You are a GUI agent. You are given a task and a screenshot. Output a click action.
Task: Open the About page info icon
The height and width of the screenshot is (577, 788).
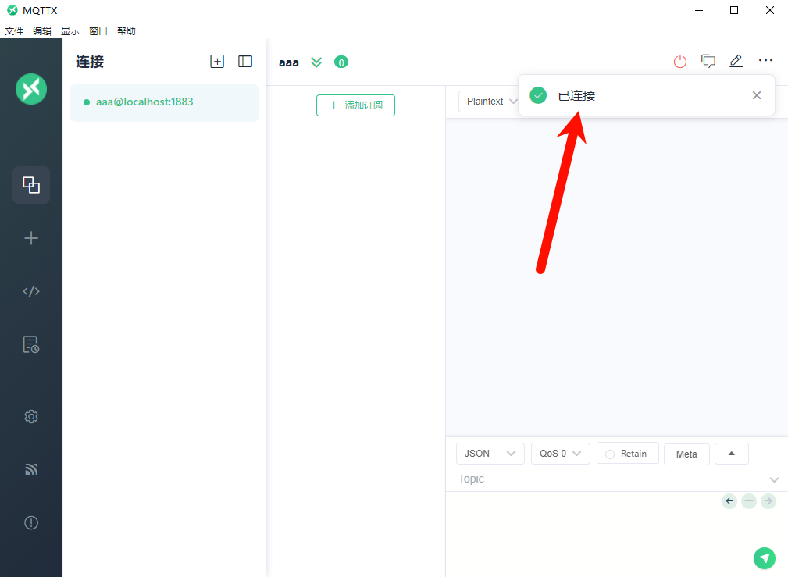[x=31, y=522]
